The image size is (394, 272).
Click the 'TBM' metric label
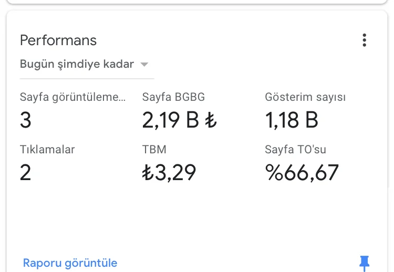(x=154, y=150)
